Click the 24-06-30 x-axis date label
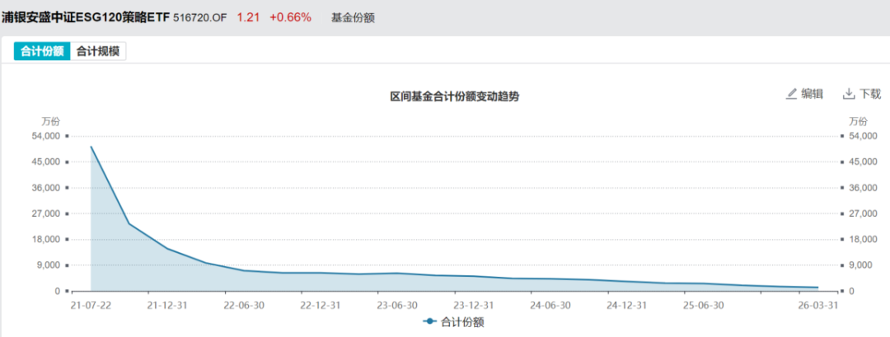890x337 pixels. point(550,305)
